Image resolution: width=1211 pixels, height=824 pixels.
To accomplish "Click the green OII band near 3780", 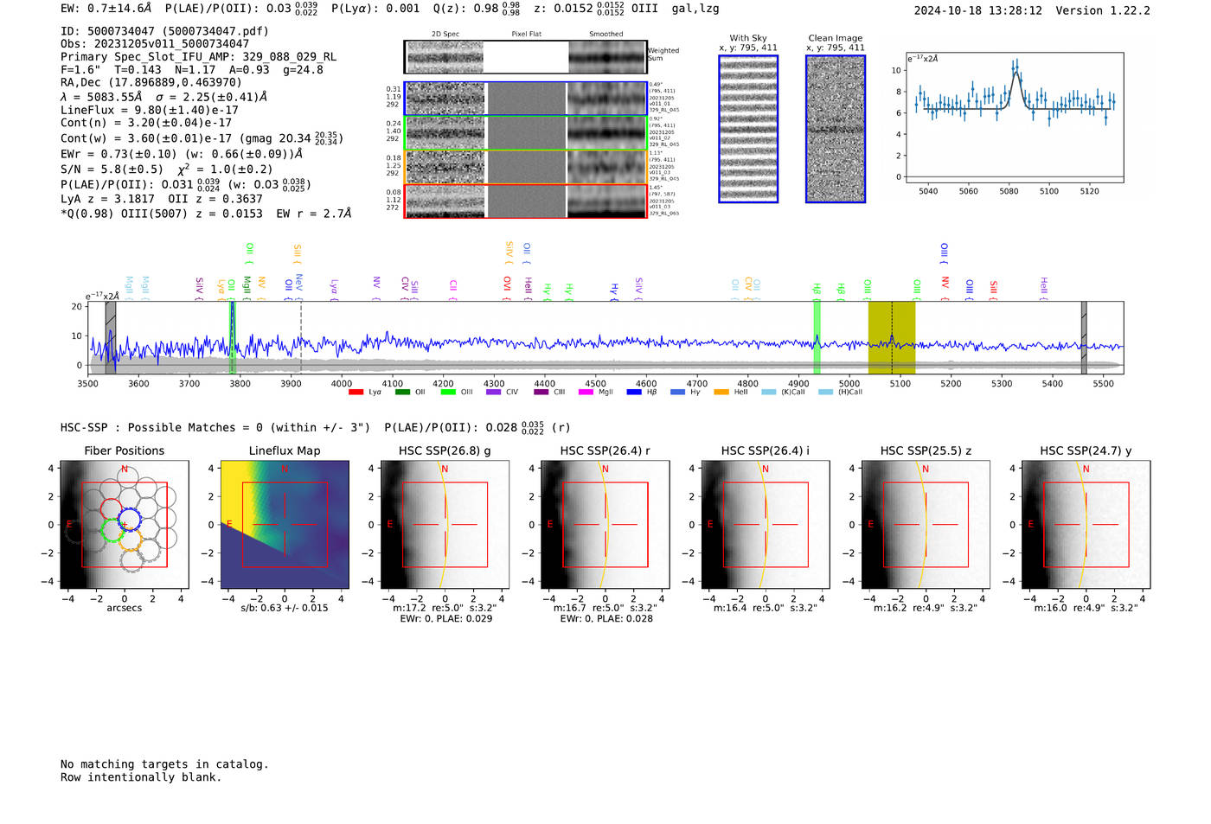I will point(232,338).
